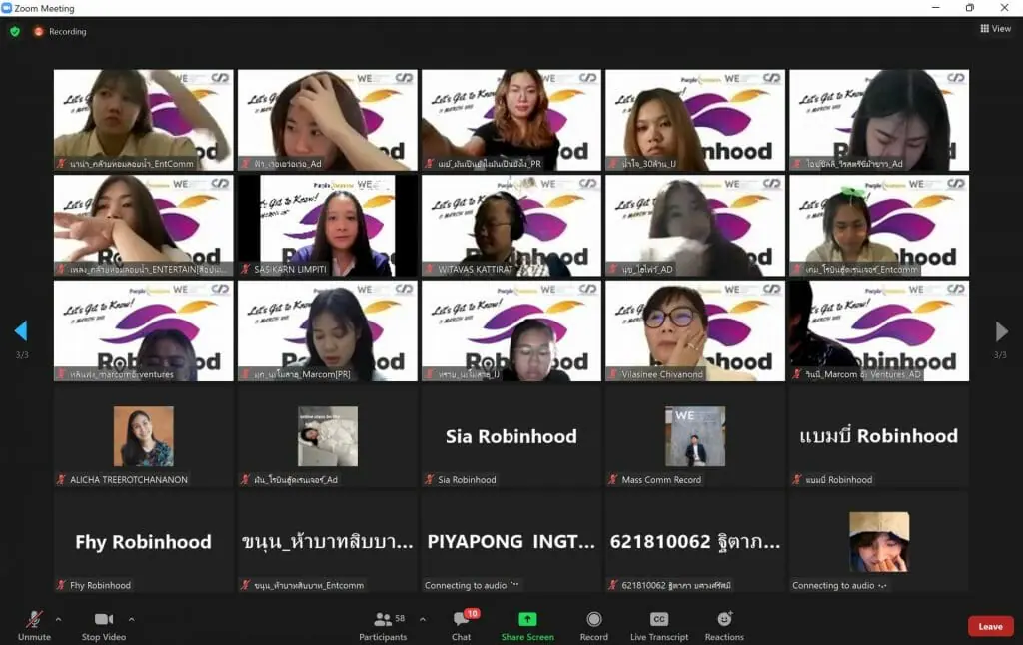
Task: Click the 'Fhy Robinhood' name label
Action: pyautogui.click(x=101, y=586)
